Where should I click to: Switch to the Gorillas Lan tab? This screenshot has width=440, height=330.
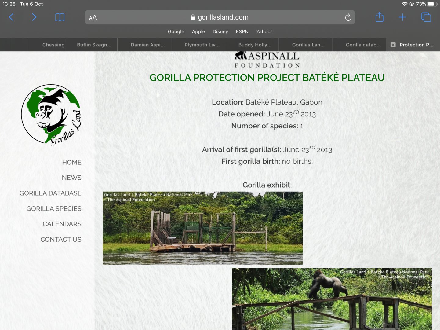308,45
